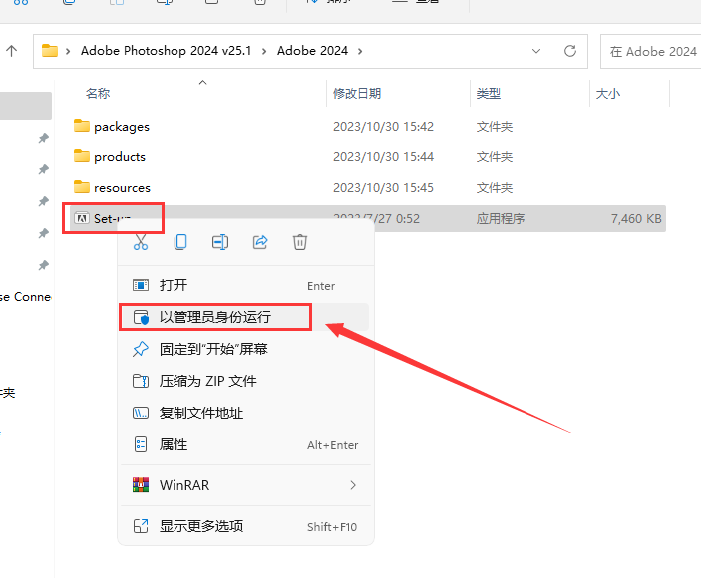Click the WinRAR submenu arrow
Viewport: 701px width, 578px height.
[x=353, y=485]
